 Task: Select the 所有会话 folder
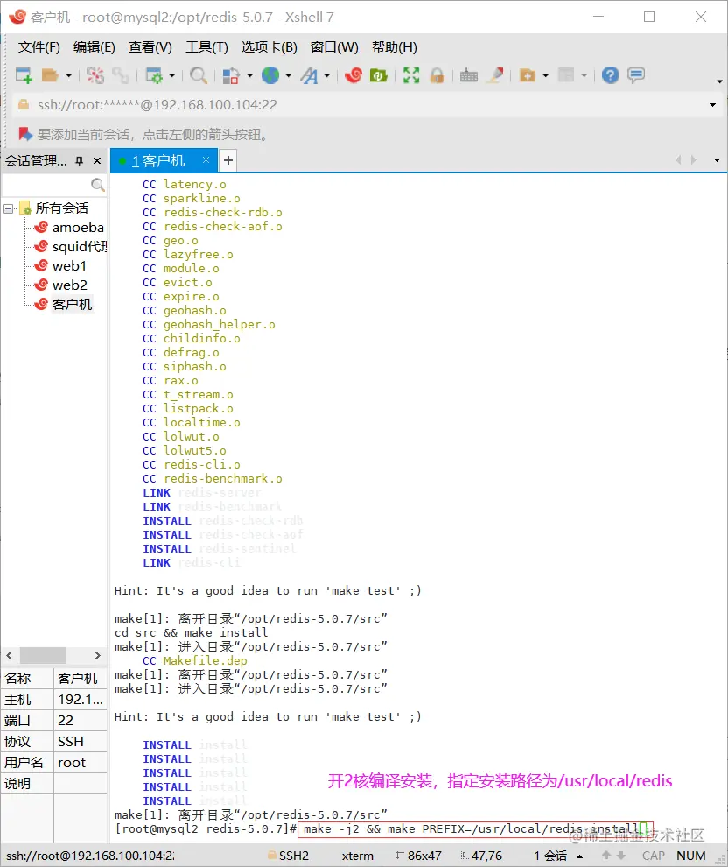(x=61, y=208)
